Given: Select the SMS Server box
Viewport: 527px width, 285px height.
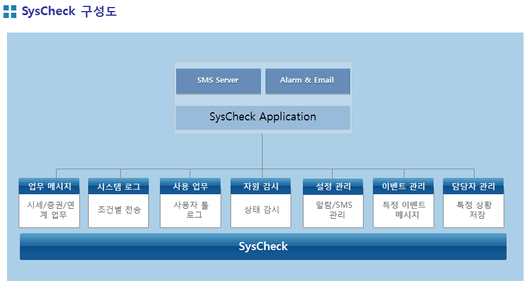Looking at the screenshot, I should [x=218, y=81].
